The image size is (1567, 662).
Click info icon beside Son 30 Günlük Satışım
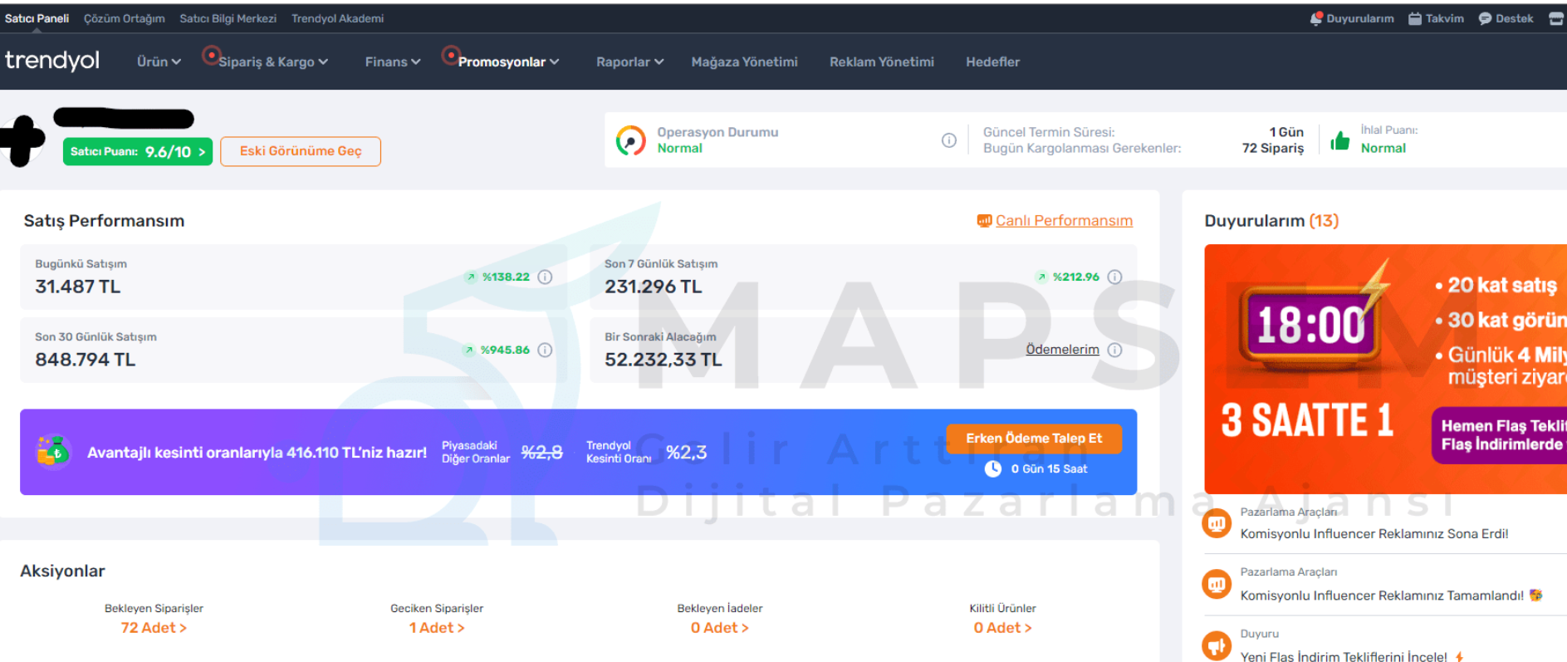pyautogui.click(x=545, y=350)
